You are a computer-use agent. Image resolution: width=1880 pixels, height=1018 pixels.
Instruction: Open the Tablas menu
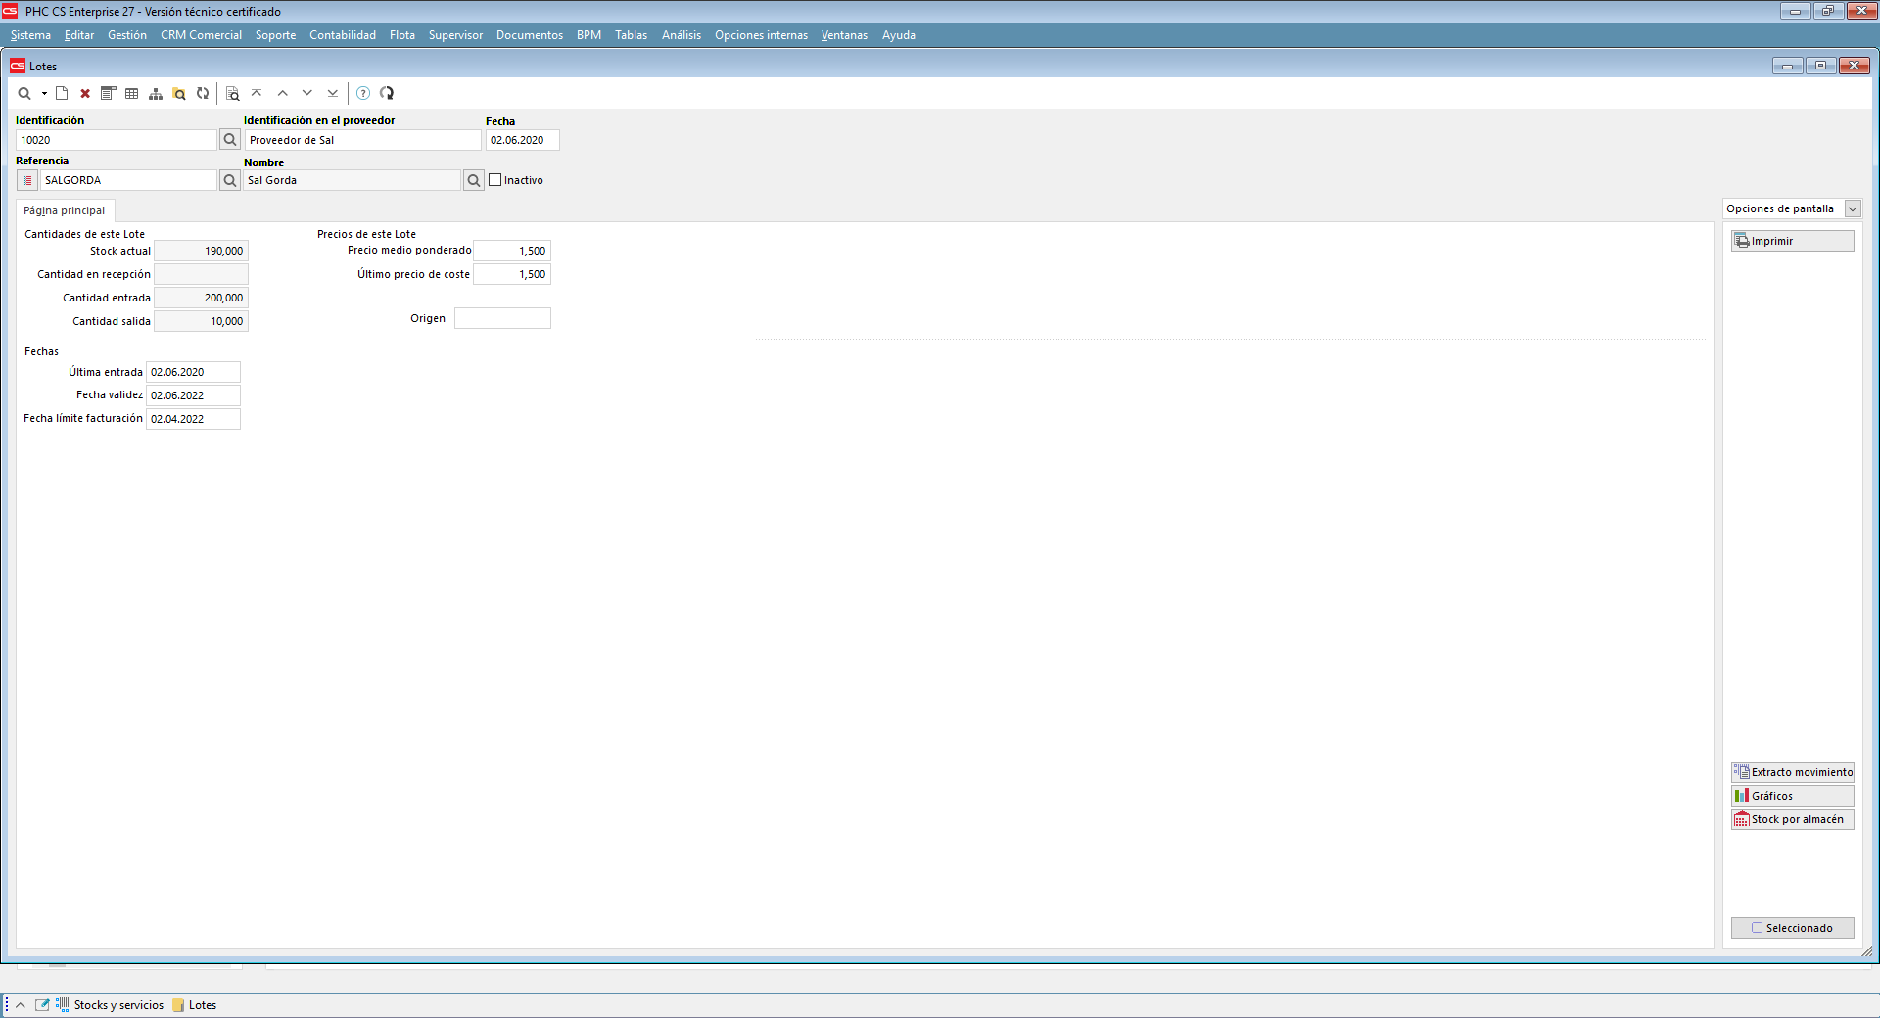coord(631,35)
